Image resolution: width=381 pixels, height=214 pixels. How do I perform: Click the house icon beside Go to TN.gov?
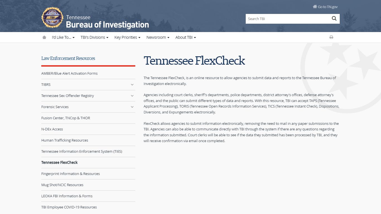click(x=315, y=7)
